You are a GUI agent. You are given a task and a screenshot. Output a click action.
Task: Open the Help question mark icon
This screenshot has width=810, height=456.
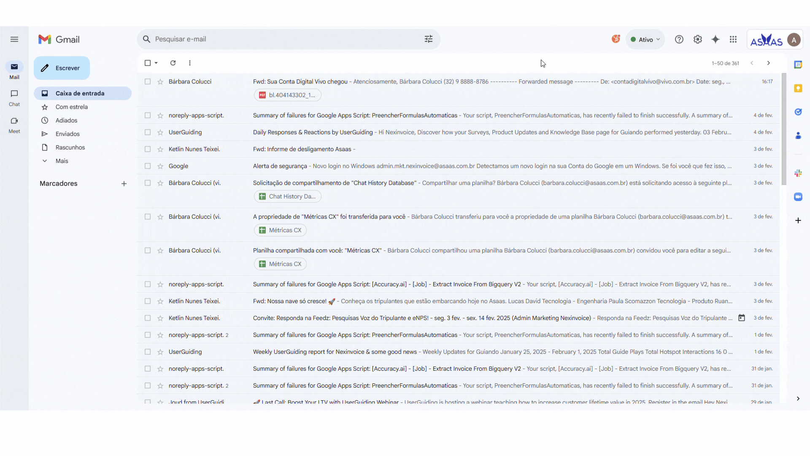pyautogui.click(x=679, y=39)
